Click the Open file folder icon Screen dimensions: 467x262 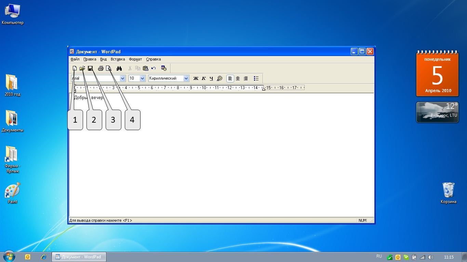[82, 68]
